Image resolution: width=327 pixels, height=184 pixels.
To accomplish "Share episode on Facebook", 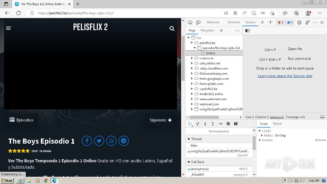I will (x=87, y=141).
